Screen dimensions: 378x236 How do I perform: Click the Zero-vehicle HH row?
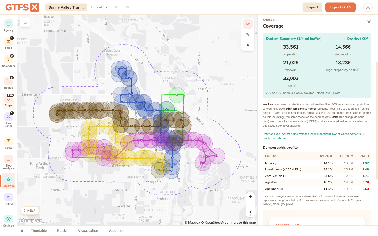[x=317, y=176]
